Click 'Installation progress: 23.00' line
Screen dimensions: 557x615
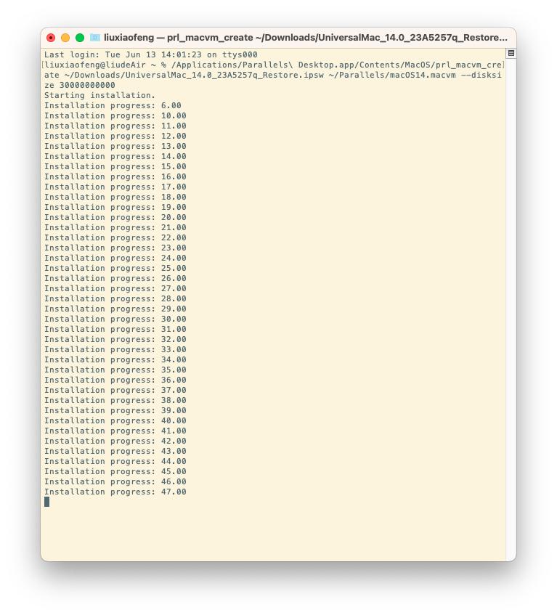115,248
